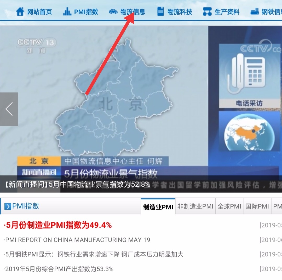Switch to the 全球PMI tab
This screenshot has width=282, height=280.
[x=229, y=206]
